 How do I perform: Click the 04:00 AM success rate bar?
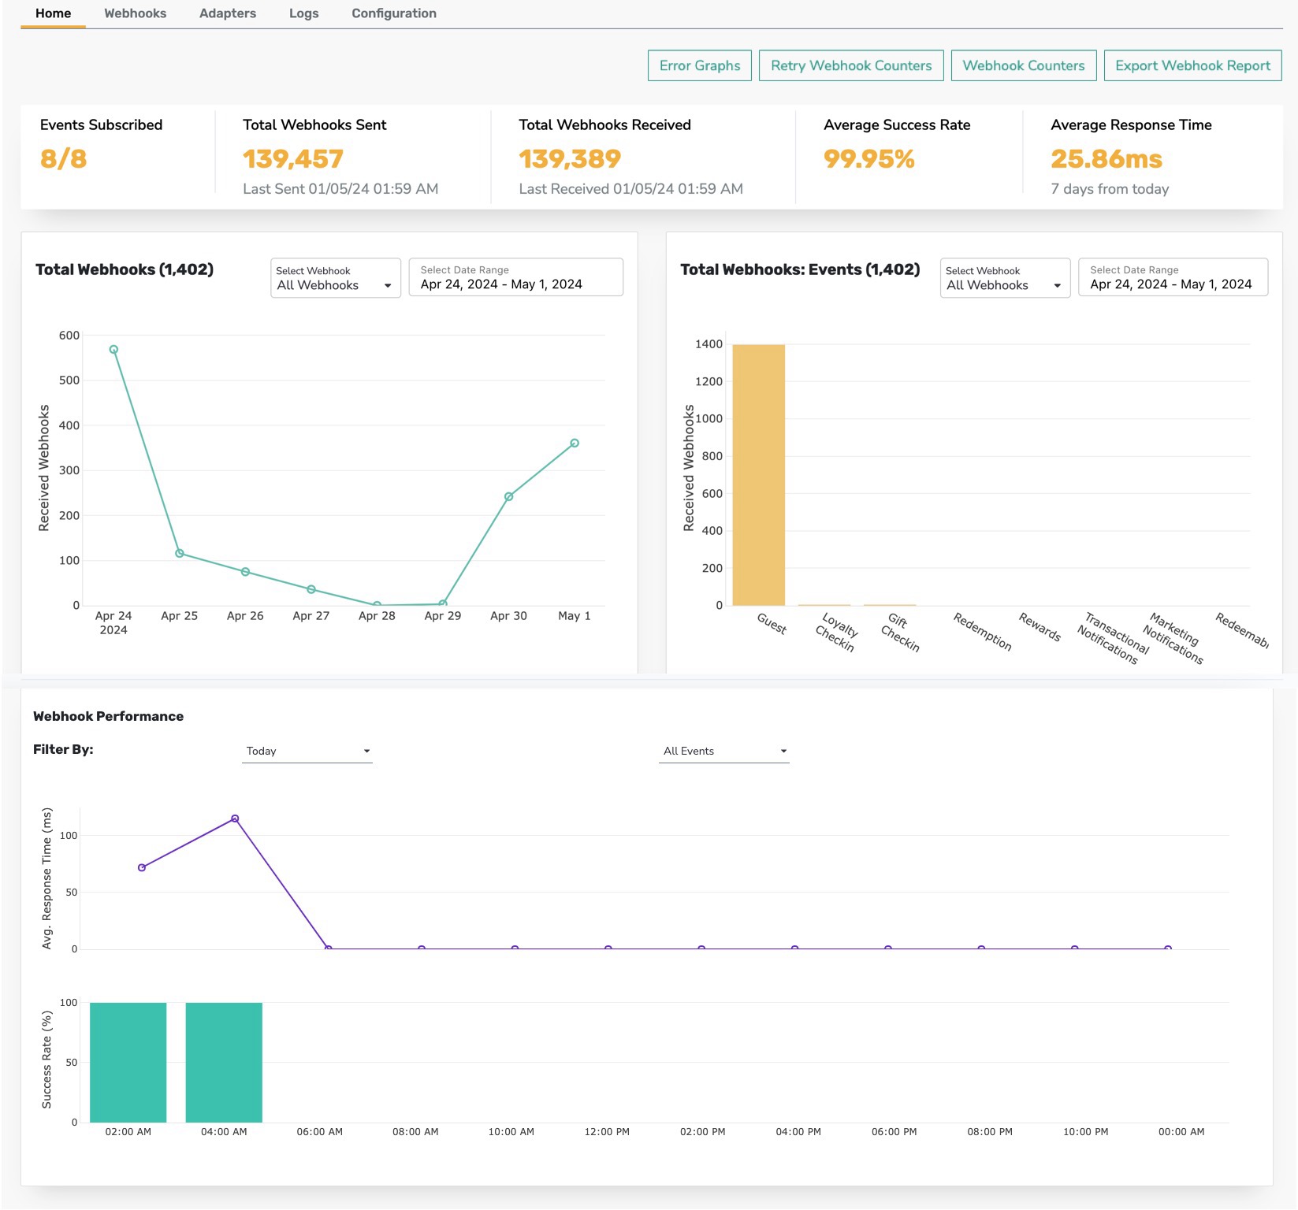click(x=224, y=1063)
